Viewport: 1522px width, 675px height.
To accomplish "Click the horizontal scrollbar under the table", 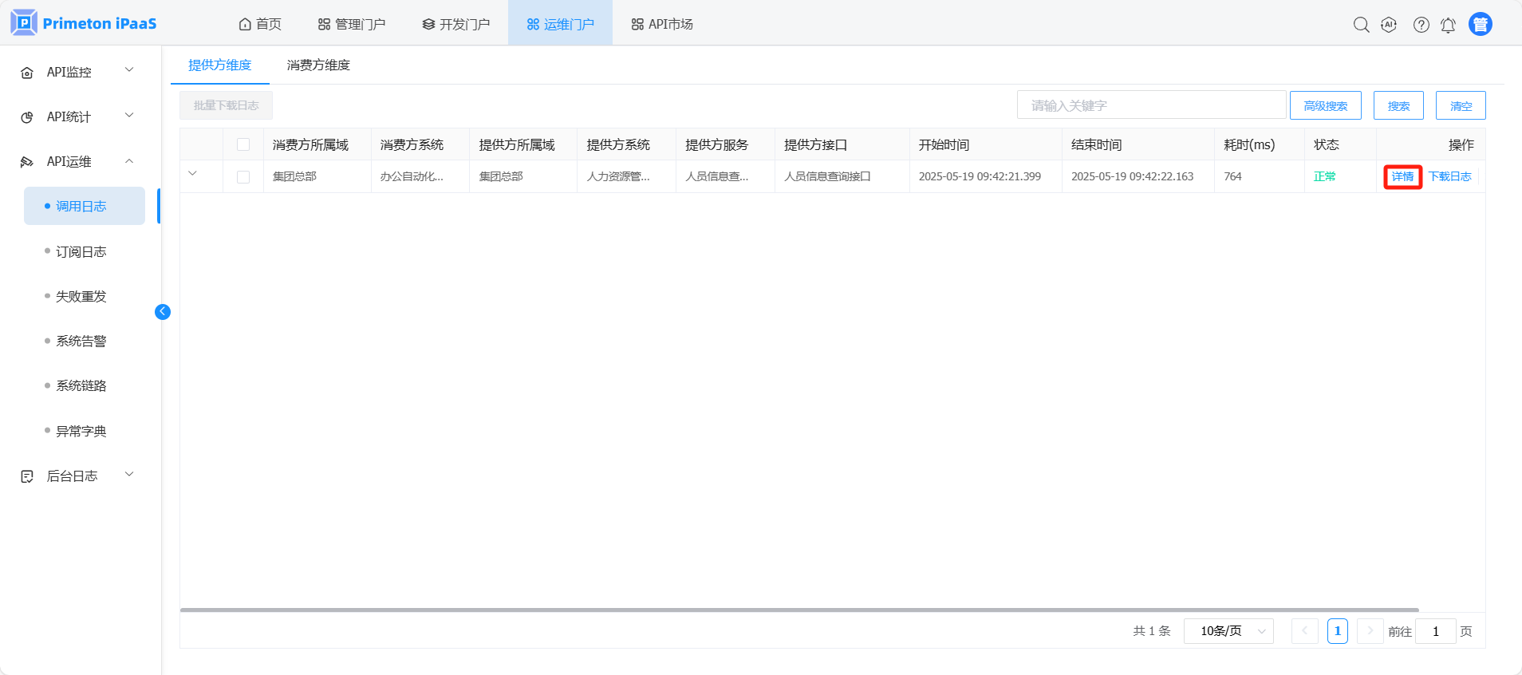I will (x=798, y=610).
